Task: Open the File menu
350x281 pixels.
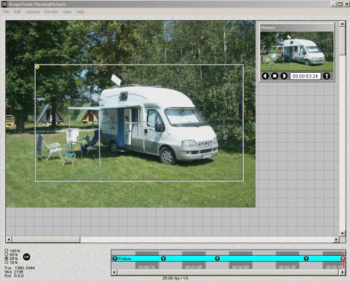Action: [x=6, y=12]
